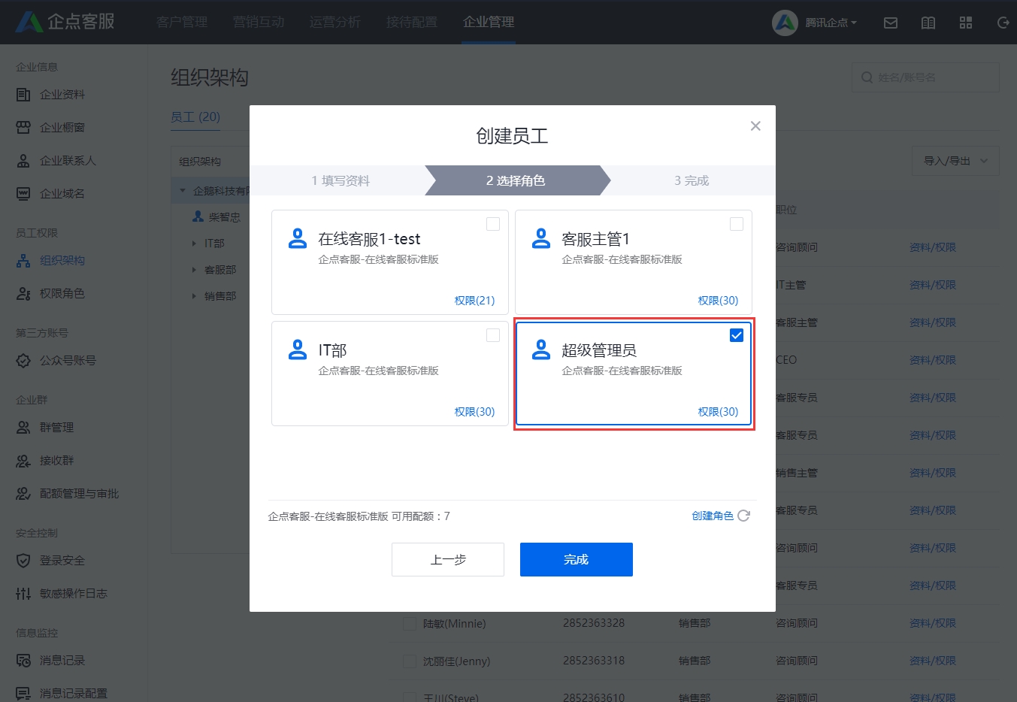Go back to step 1 填写资料

pyautogui.click(x=341, y=180)
